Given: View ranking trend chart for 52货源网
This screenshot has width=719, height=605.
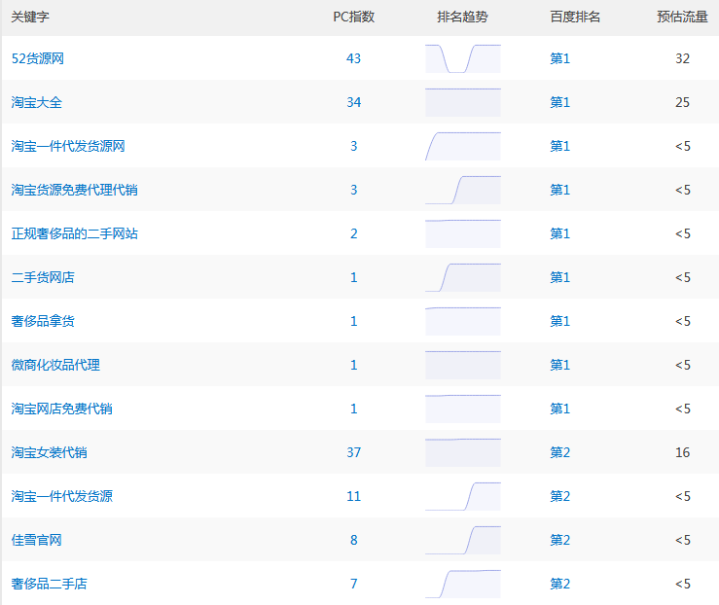Looking at the screenshot, I should (x=463, y=58).
